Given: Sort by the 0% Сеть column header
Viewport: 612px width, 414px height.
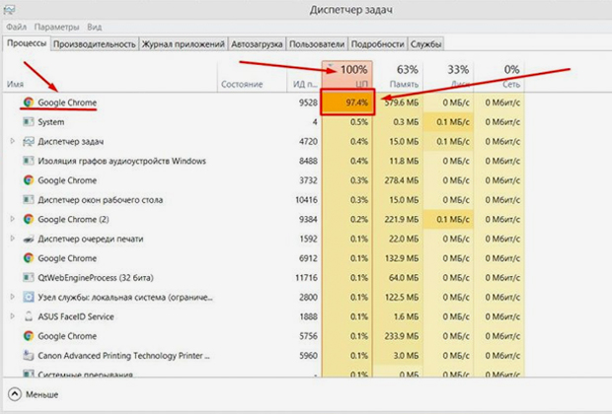Looking at the screenshot, I should pos(499,76).
